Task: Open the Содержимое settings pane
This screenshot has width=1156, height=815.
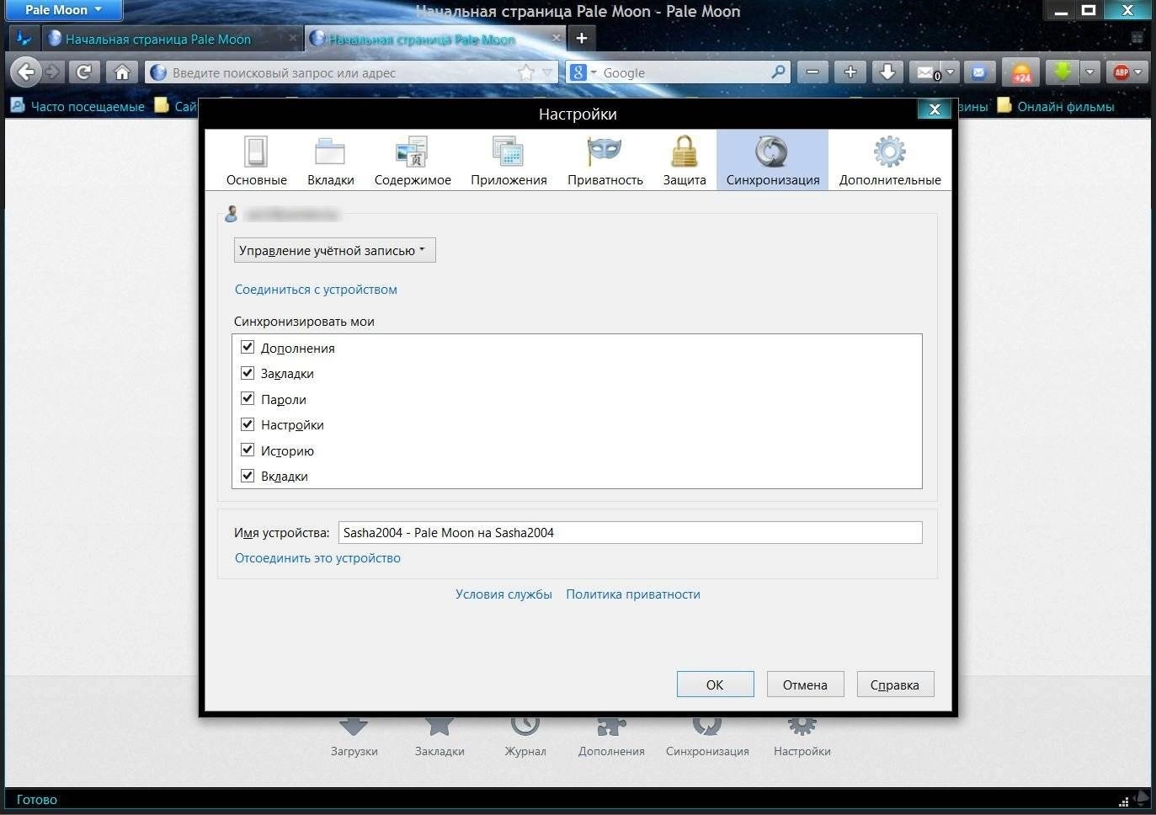Action: (x=413, y=160)
